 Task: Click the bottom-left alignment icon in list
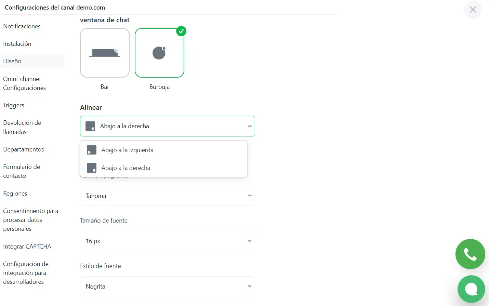point(92,150)
